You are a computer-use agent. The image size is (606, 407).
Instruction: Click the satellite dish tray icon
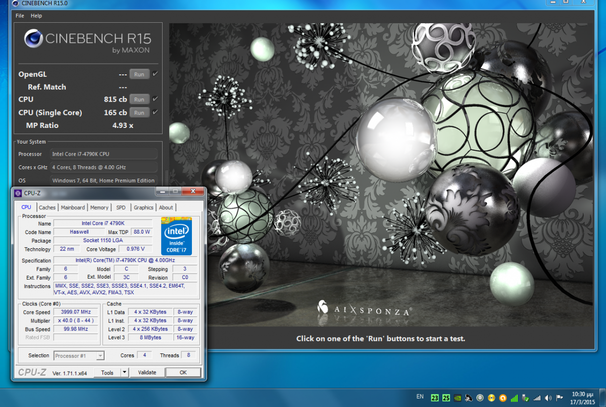click(x=469, y=398)
